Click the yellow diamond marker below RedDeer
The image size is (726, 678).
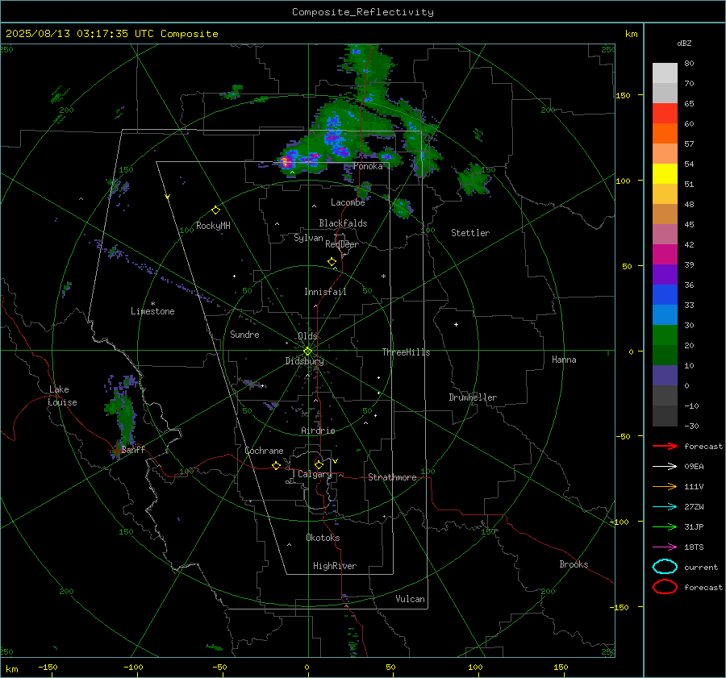click(332, 262)
